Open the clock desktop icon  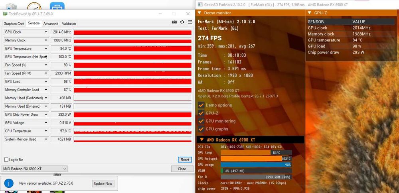[x=34, y=6]
